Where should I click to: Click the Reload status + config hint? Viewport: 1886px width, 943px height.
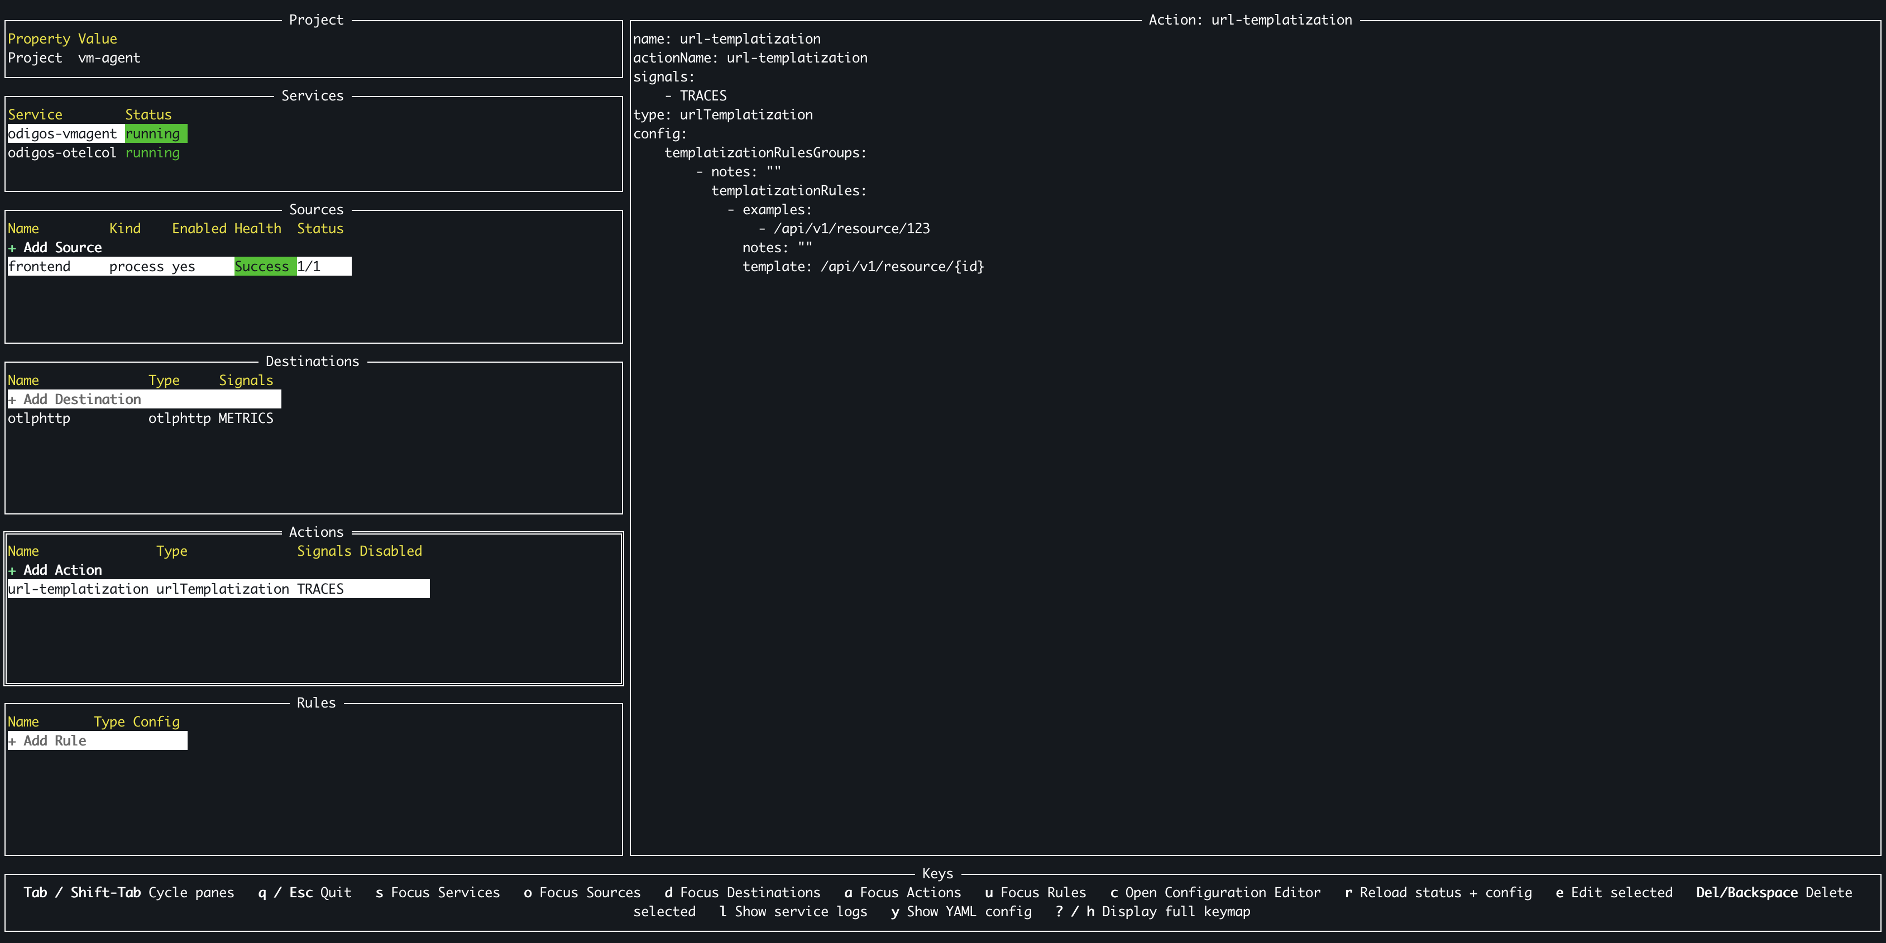point(1438,893)
